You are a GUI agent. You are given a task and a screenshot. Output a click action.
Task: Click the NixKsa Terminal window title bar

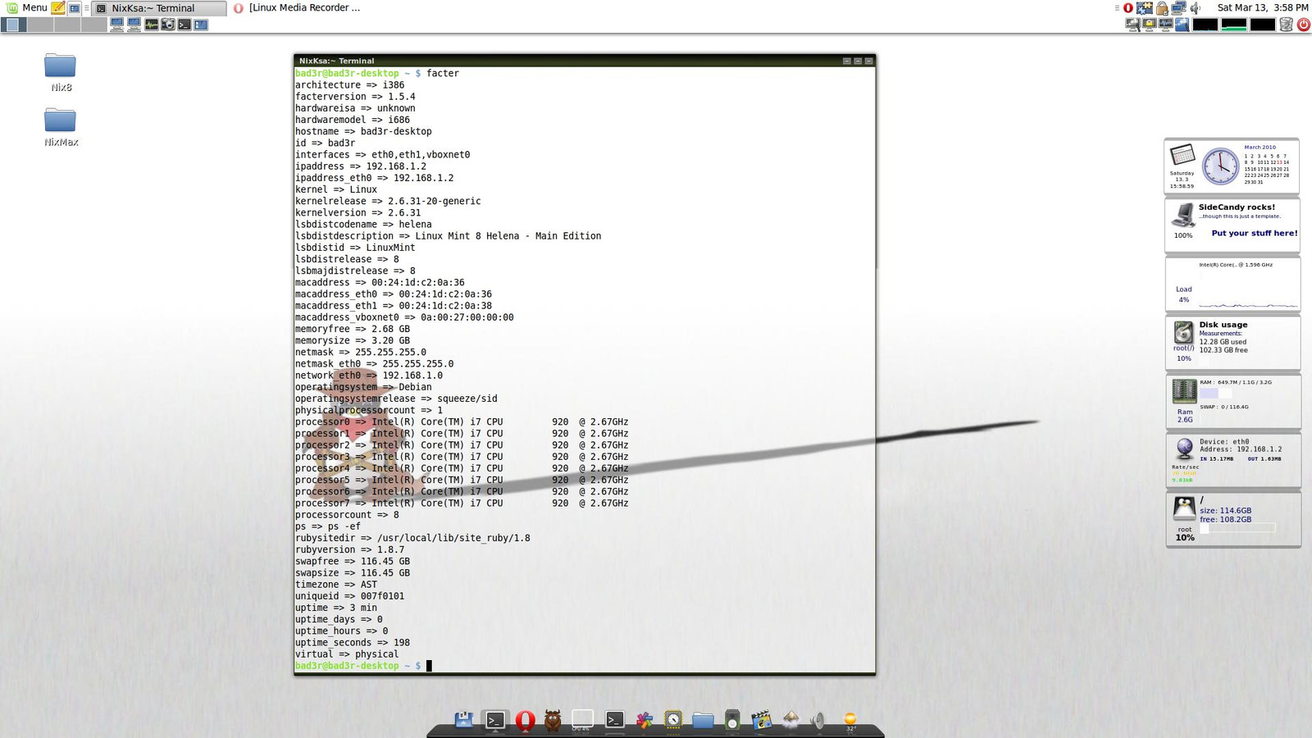[x=585, y=61]
